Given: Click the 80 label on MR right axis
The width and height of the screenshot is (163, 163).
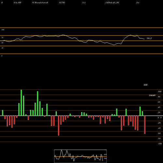Looking at the screenshot, I should (x=159, y=97).
